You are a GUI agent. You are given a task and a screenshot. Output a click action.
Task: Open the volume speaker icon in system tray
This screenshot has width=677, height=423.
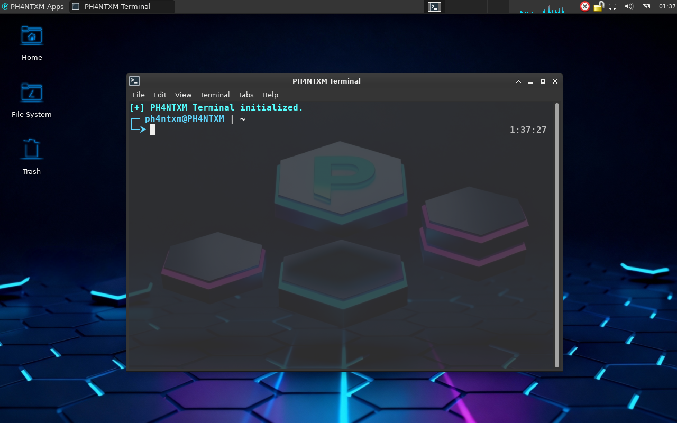[x=628, y=6]
